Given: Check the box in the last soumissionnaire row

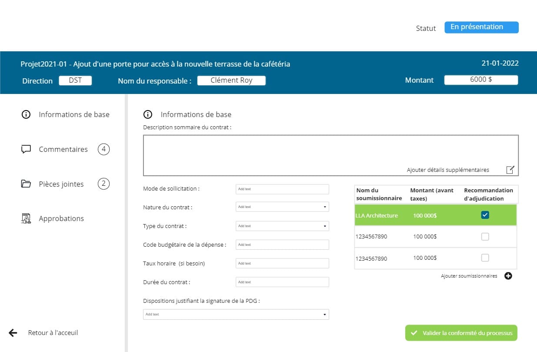Looking at the screenshot, I should [x=485, y=258].
